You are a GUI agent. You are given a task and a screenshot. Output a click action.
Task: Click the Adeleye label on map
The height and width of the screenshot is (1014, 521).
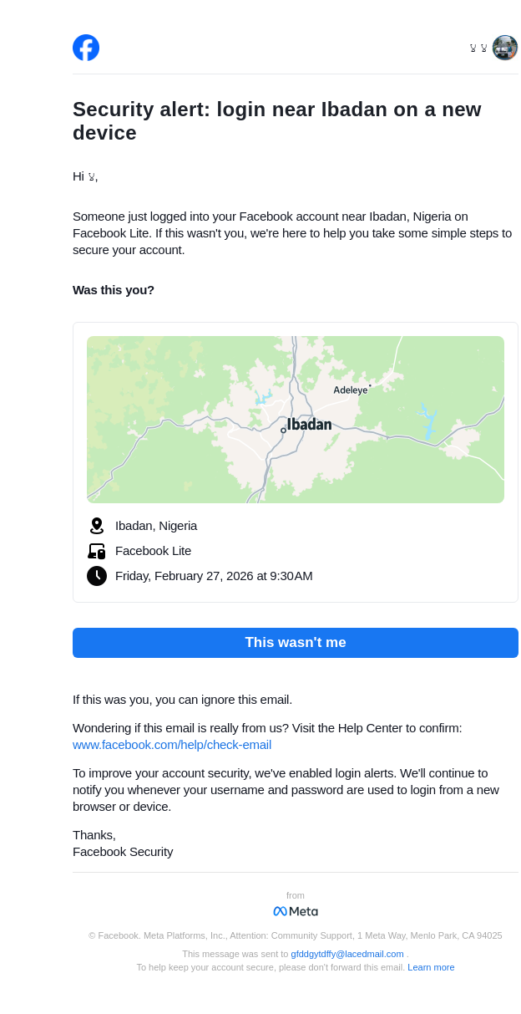(x=350, y=390)
